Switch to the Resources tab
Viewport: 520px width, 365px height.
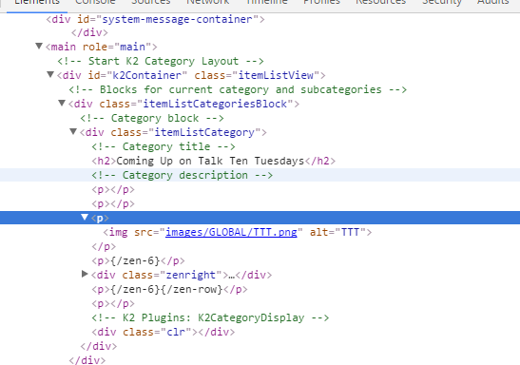coord(380,3)
